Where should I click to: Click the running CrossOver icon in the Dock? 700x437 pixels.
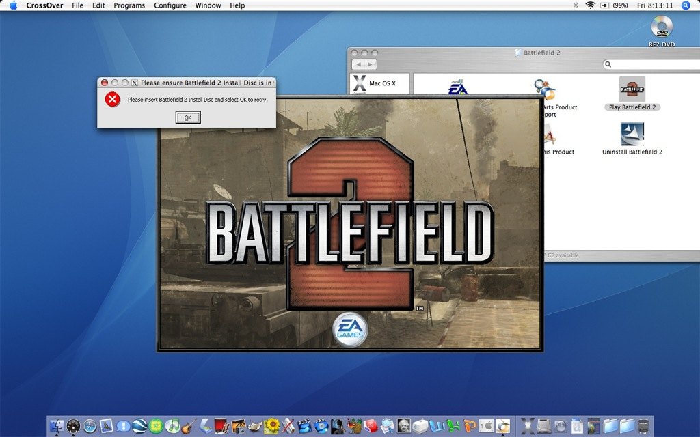pyautogui.click(x=502, y=426)
